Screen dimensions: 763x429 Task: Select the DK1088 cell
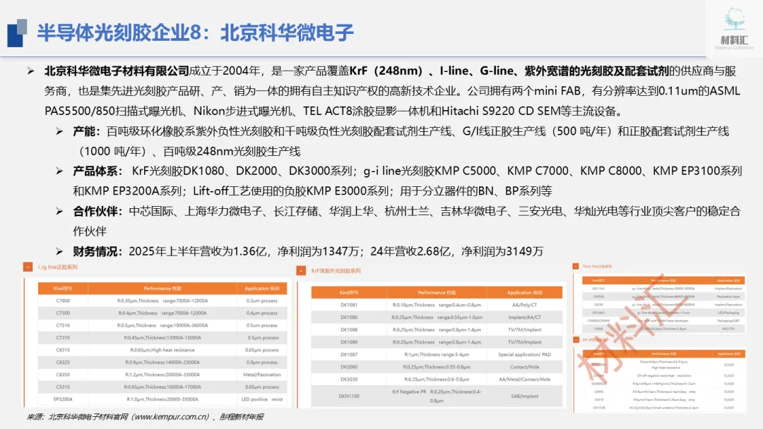349,330
